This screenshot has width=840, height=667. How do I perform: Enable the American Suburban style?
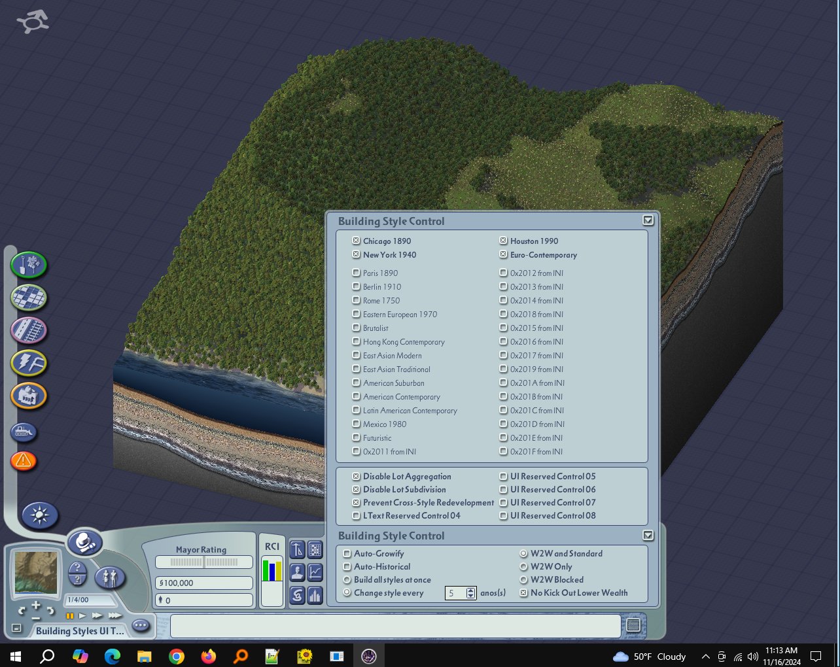pos(356,383)
